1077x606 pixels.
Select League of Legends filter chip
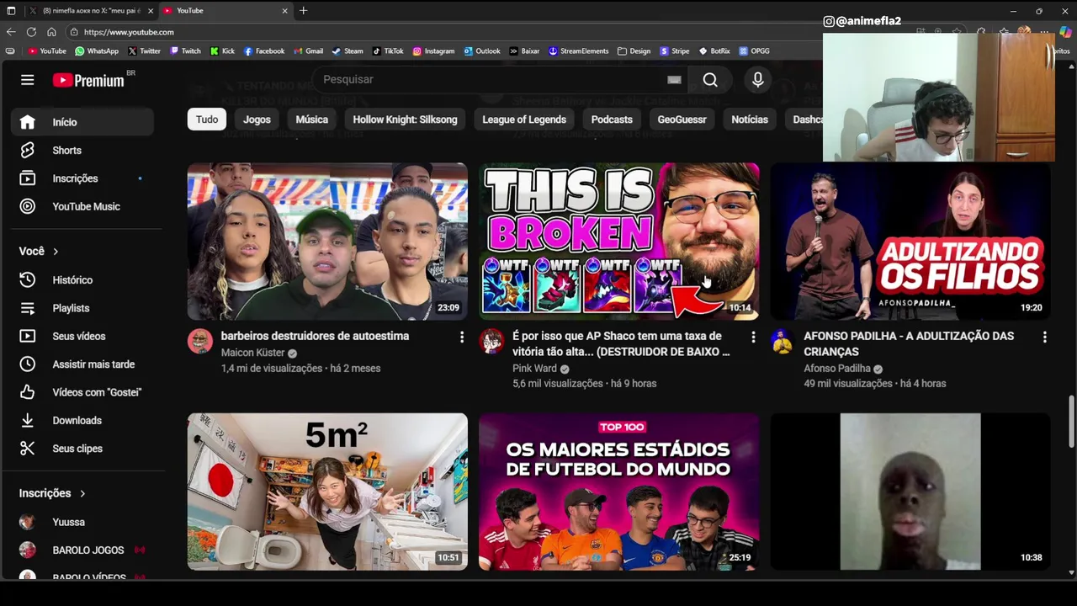[523, 120]
